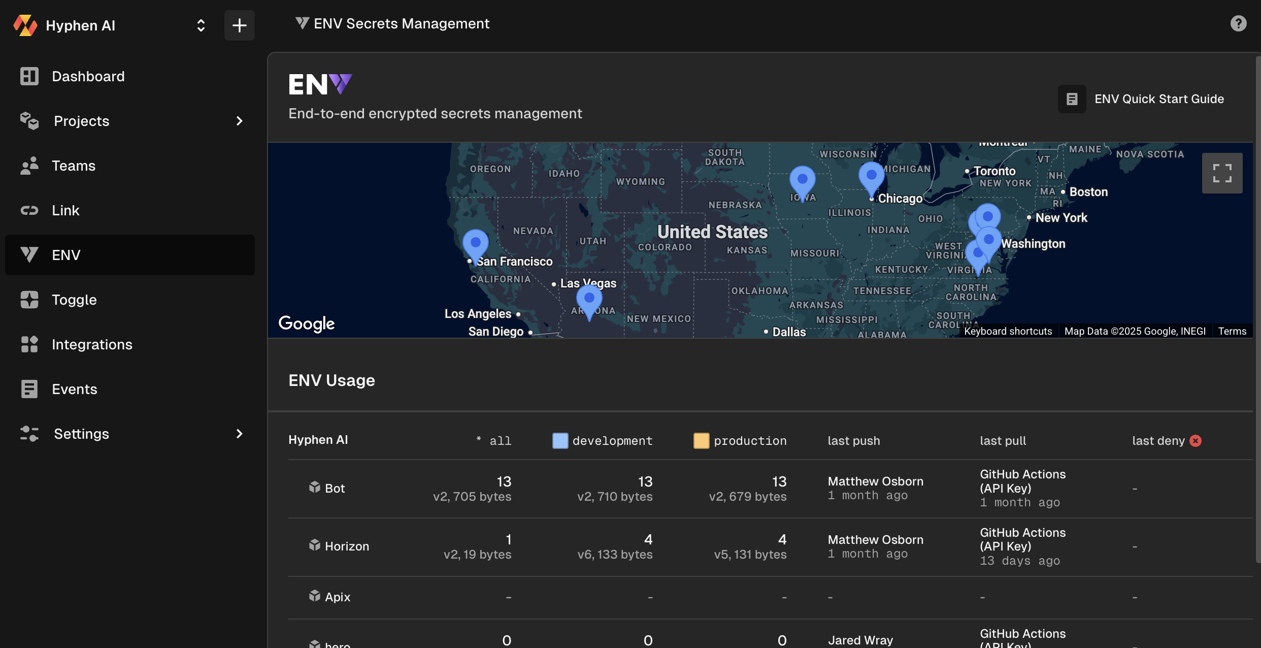The height and width of the screenshot is (648, 1261).
Task: Click the Hyphen AI logo icon
Action: [x=25, y=25]
